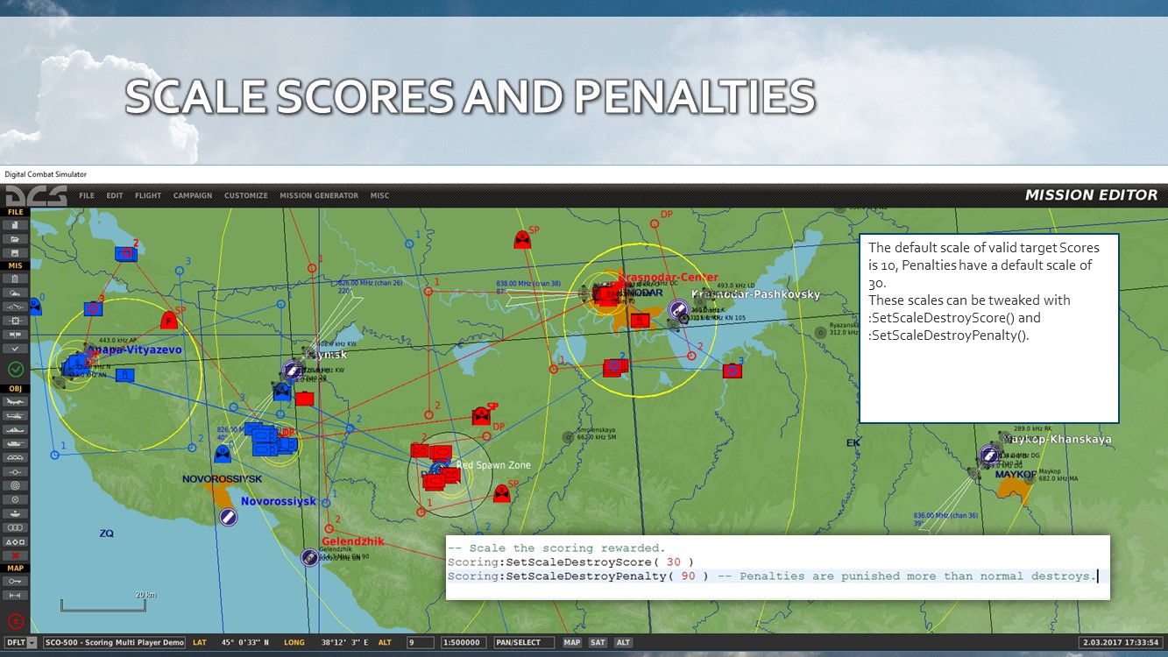
Task: Select the helicopter group tool
Action: point(15,415)
